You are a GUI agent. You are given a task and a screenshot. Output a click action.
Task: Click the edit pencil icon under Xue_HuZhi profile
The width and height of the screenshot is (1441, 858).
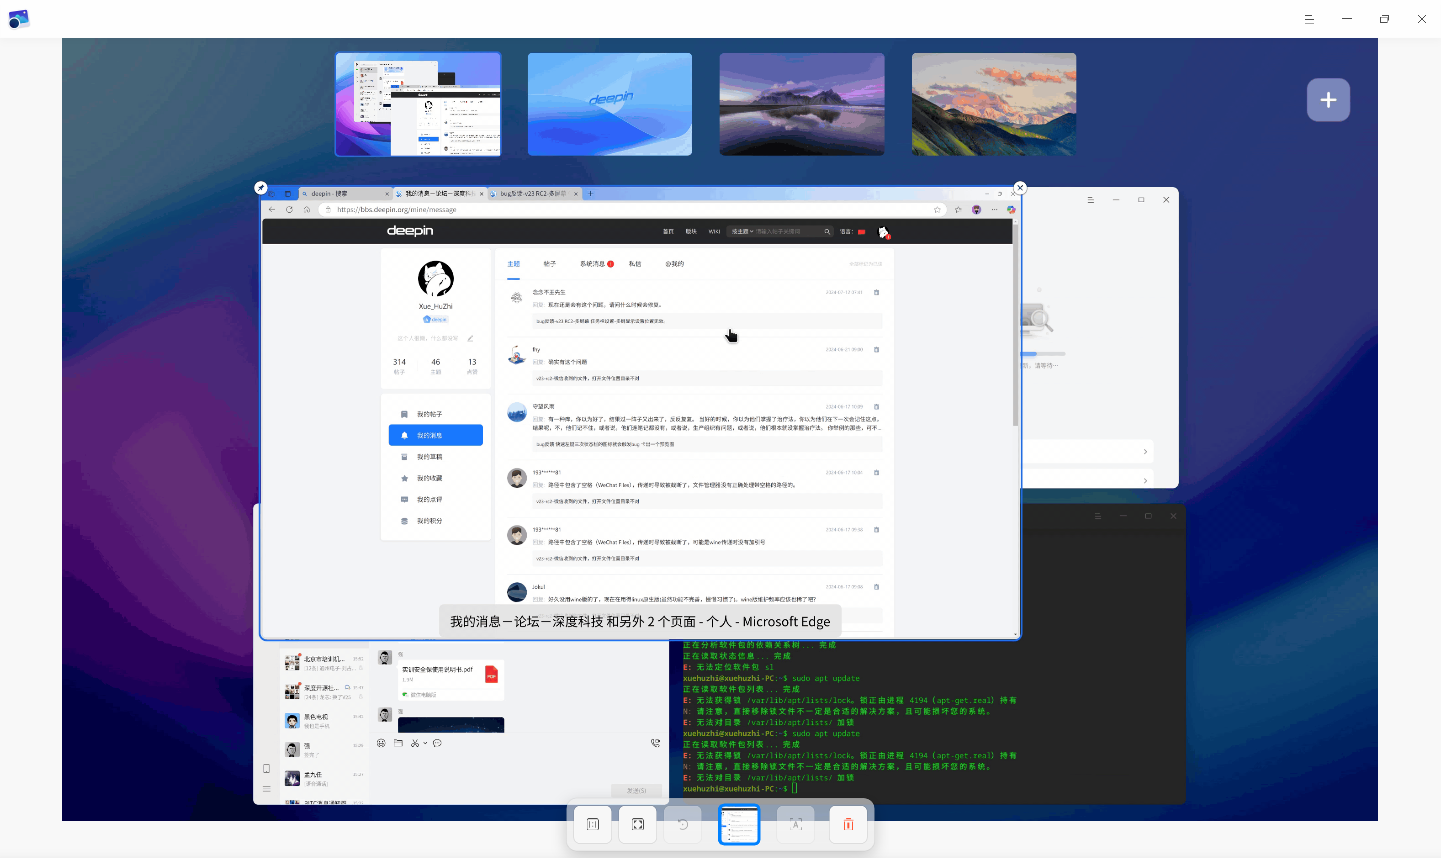[470, 338]
